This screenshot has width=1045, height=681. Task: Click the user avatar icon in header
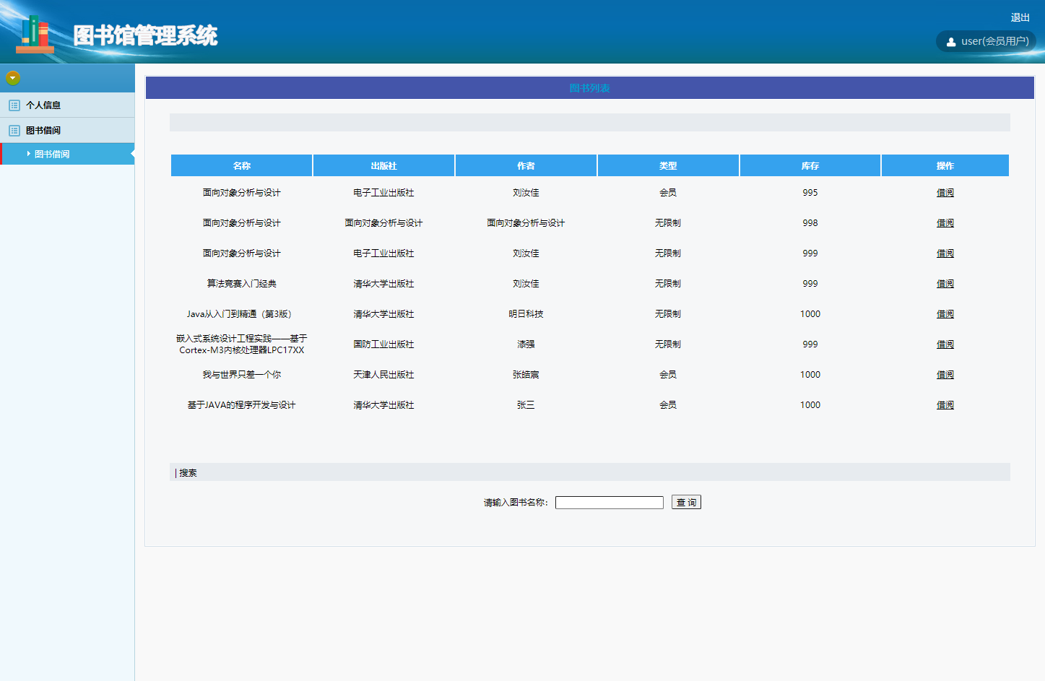951,42
